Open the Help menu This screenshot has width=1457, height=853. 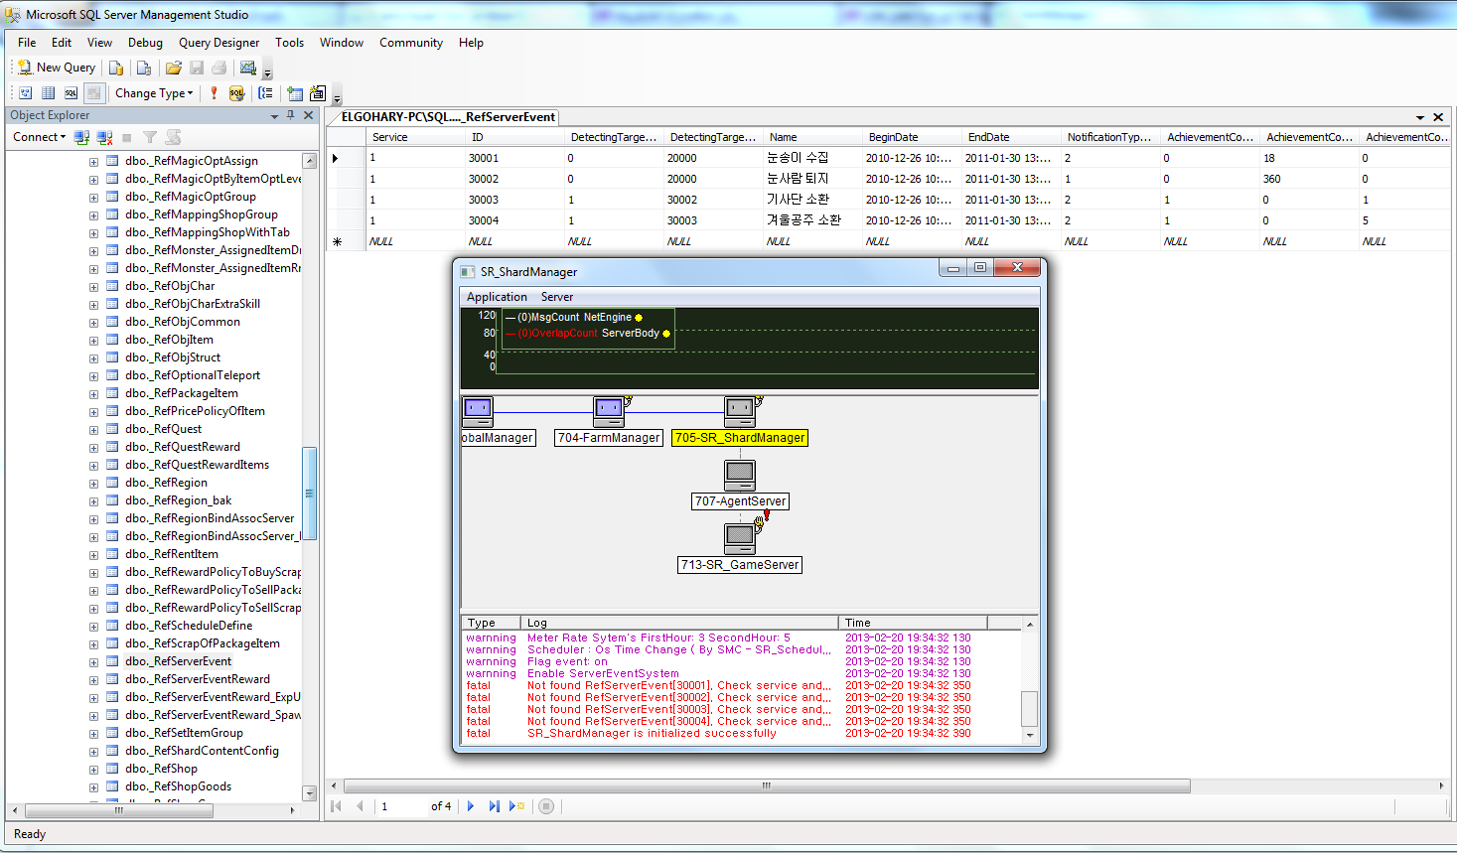[471, 43]
